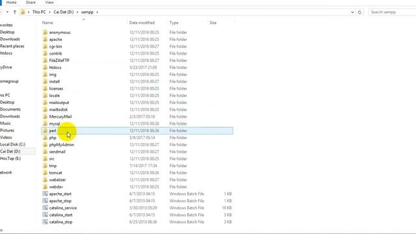Select the mysql folder icon

coord(45,123)
